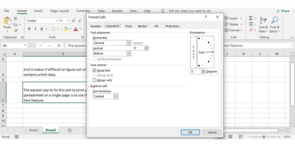Expand the formula bar chevron
The image size is (295, 147).
point(292,46)
